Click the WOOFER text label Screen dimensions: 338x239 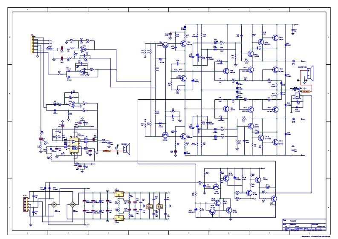click(x=302, y=66)
